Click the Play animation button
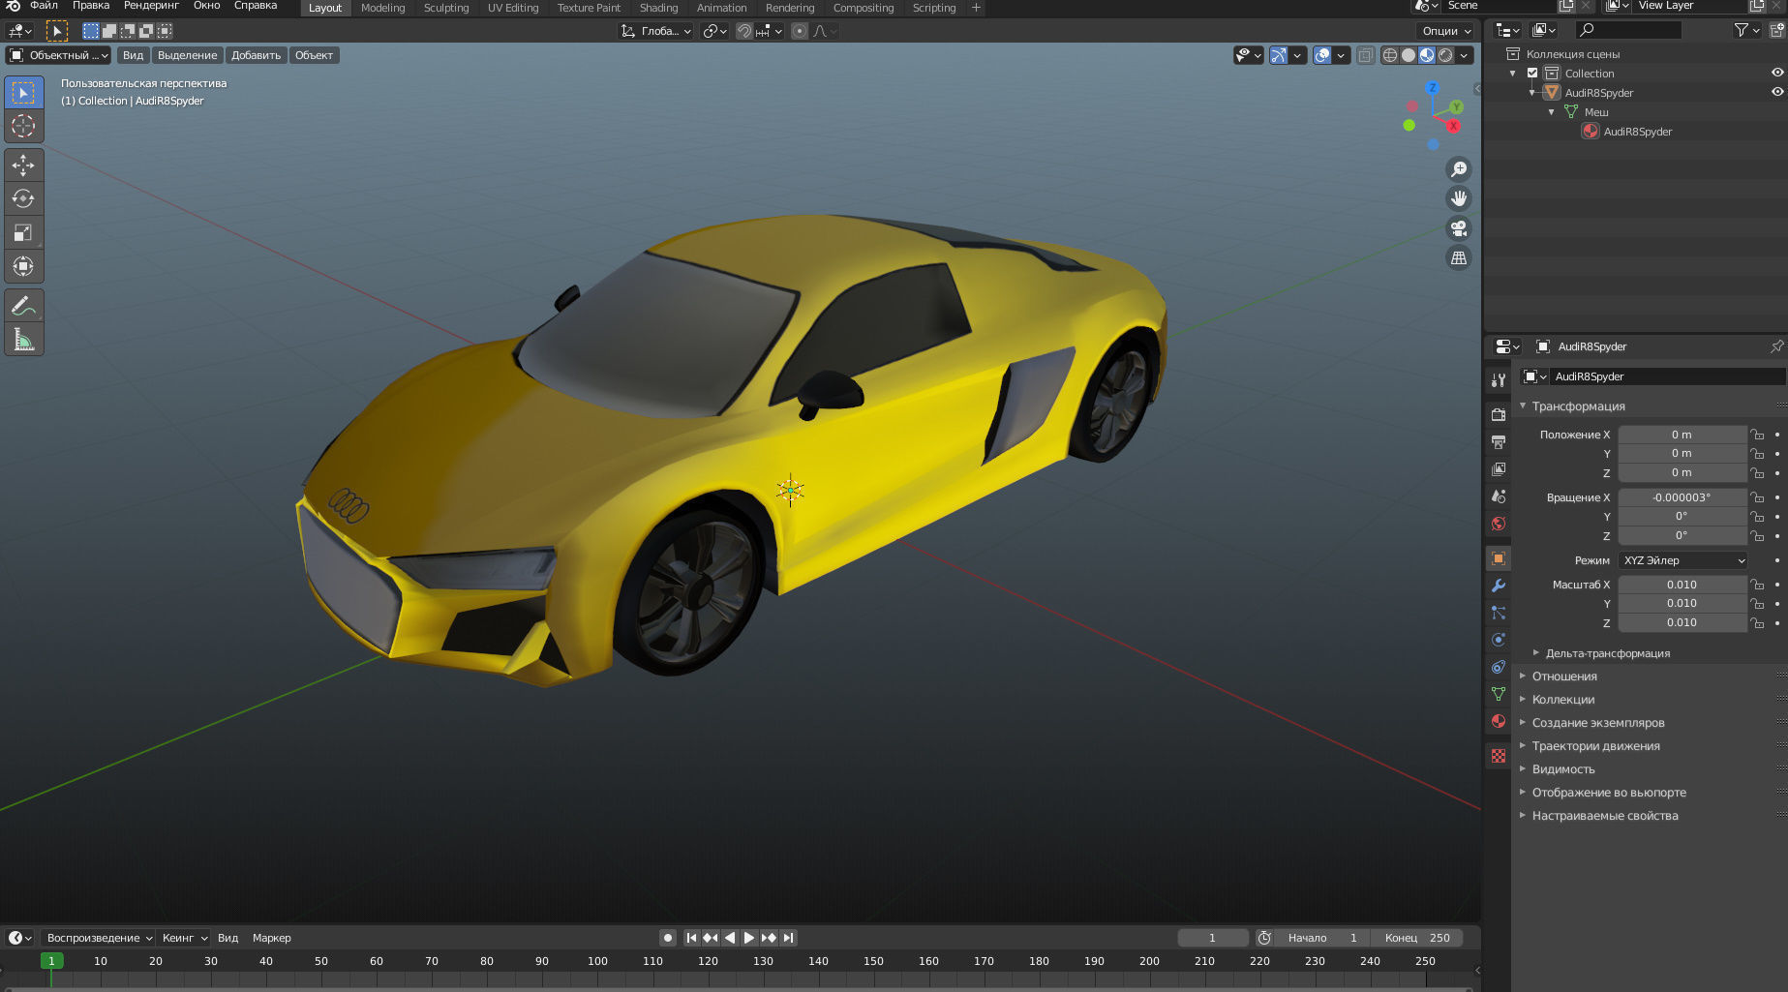Viewport: 1788px width, 992px height. (748, 938)
